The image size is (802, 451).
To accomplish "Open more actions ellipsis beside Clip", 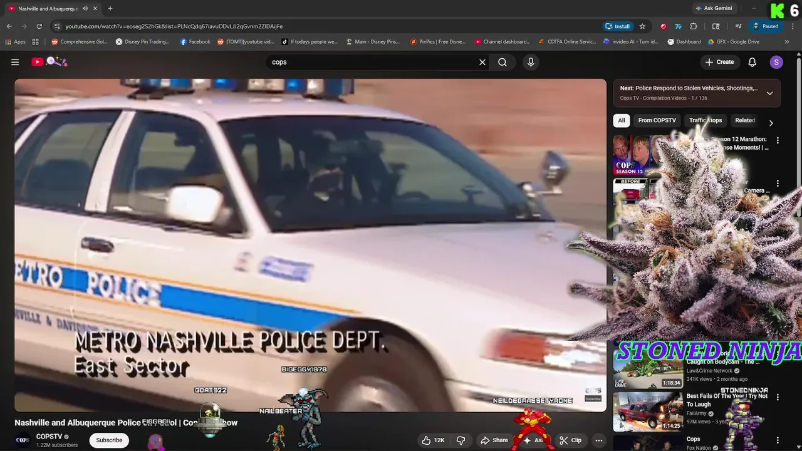I will tap(598, 440).
